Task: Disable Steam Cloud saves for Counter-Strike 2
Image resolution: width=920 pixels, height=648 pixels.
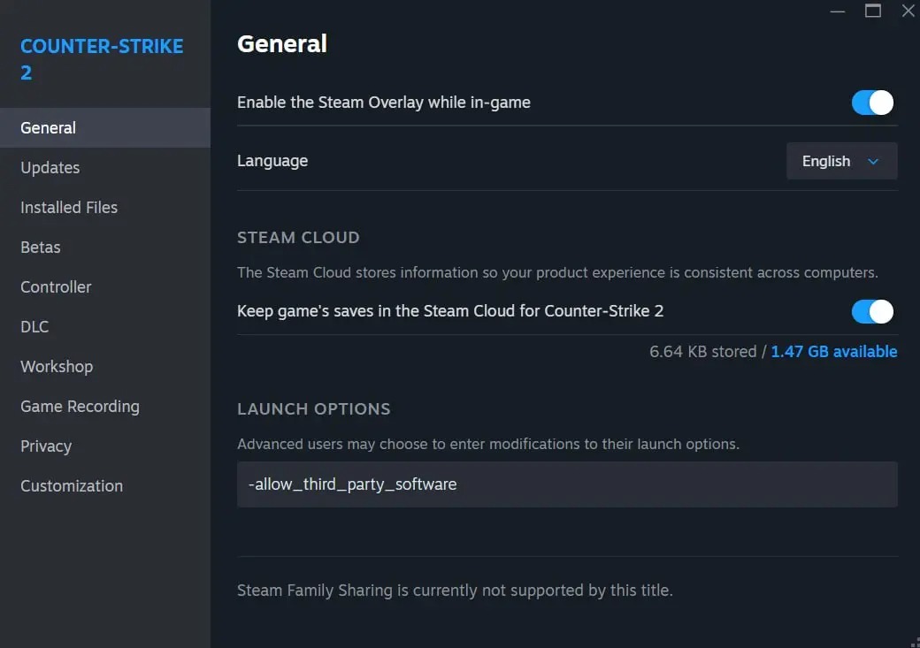Action: [x=872, y=311]
